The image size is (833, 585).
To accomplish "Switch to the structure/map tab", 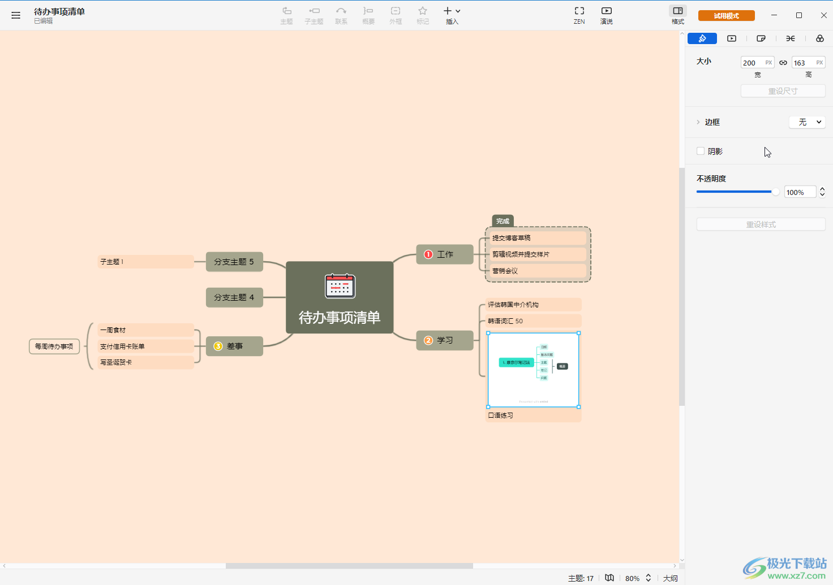I will (791, 38).
